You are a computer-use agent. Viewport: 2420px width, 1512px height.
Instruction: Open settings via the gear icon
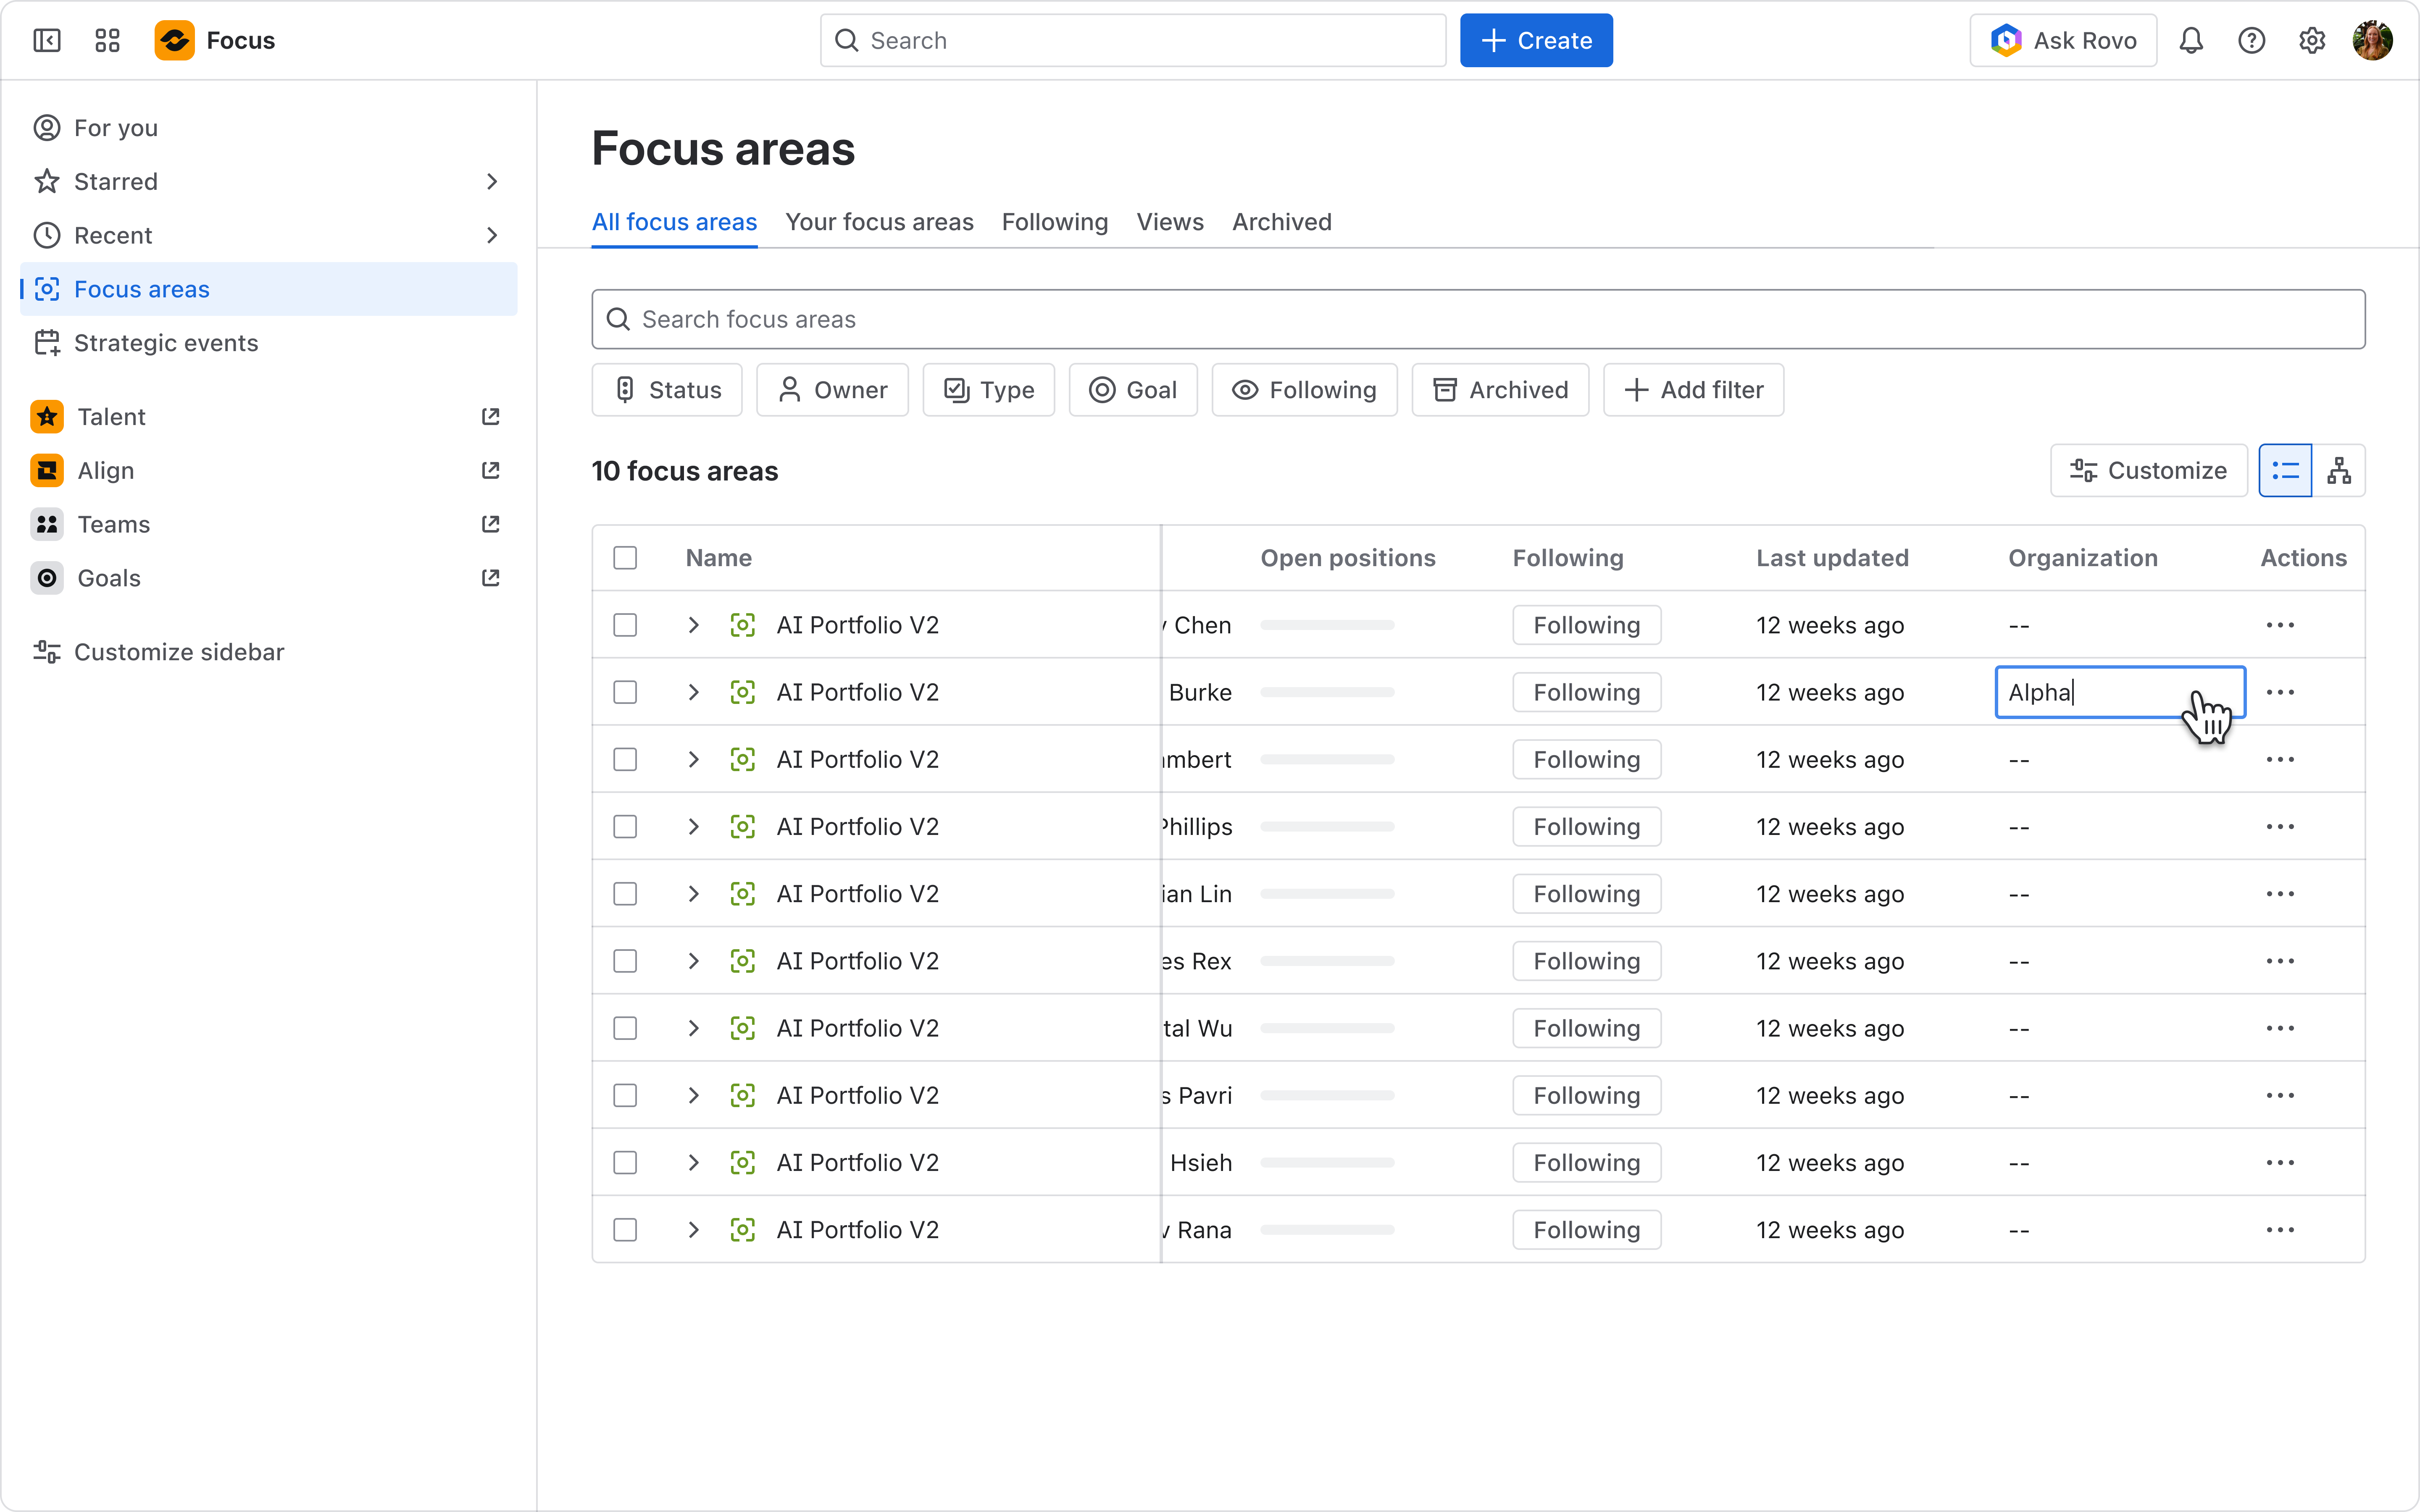tap(2311, 40)
